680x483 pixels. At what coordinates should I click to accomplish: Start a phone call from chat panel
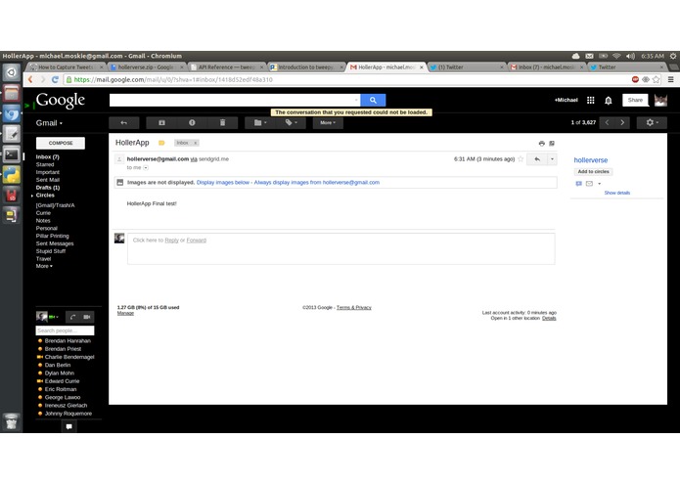coord(72,317)
